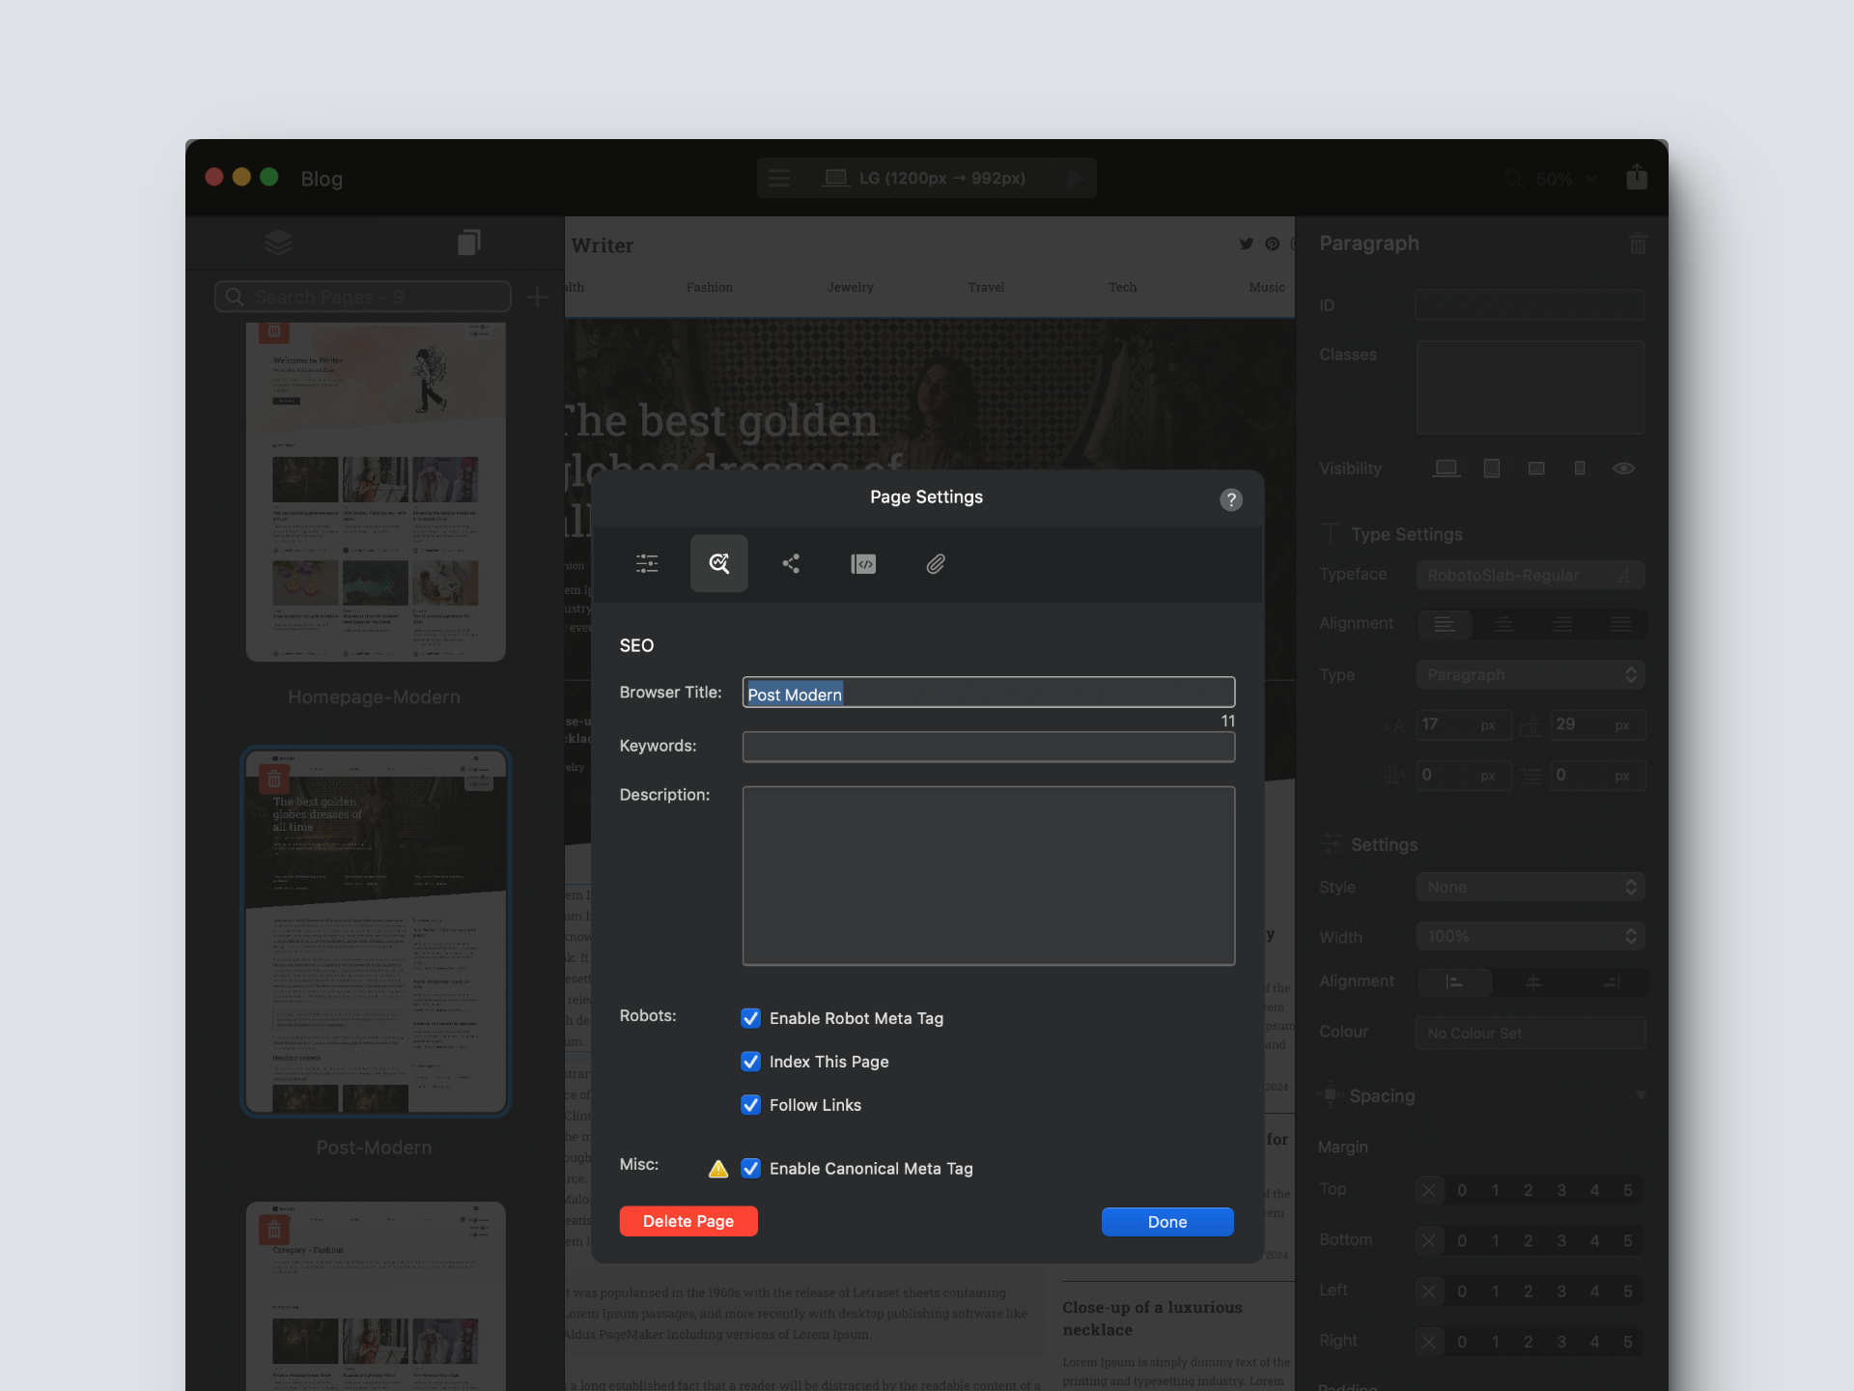Open the attachments paperclip tab

click(x=935, y=563)
